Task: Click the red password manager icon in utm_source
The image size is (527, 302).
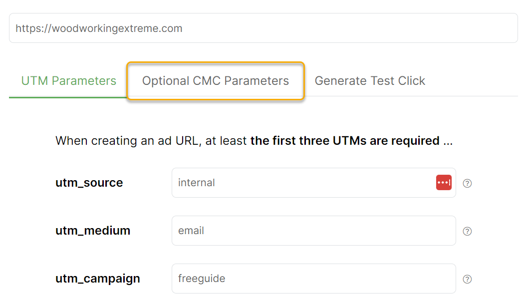Action: click(444, 183)
